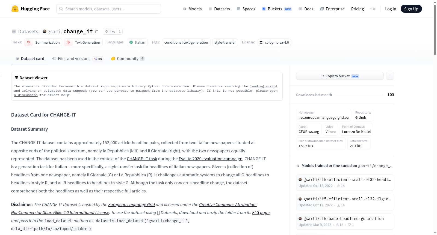Image resolution: width=437 pixels, height=235 pixels.
Task: Open the Community tab
Action: [128, 58]
